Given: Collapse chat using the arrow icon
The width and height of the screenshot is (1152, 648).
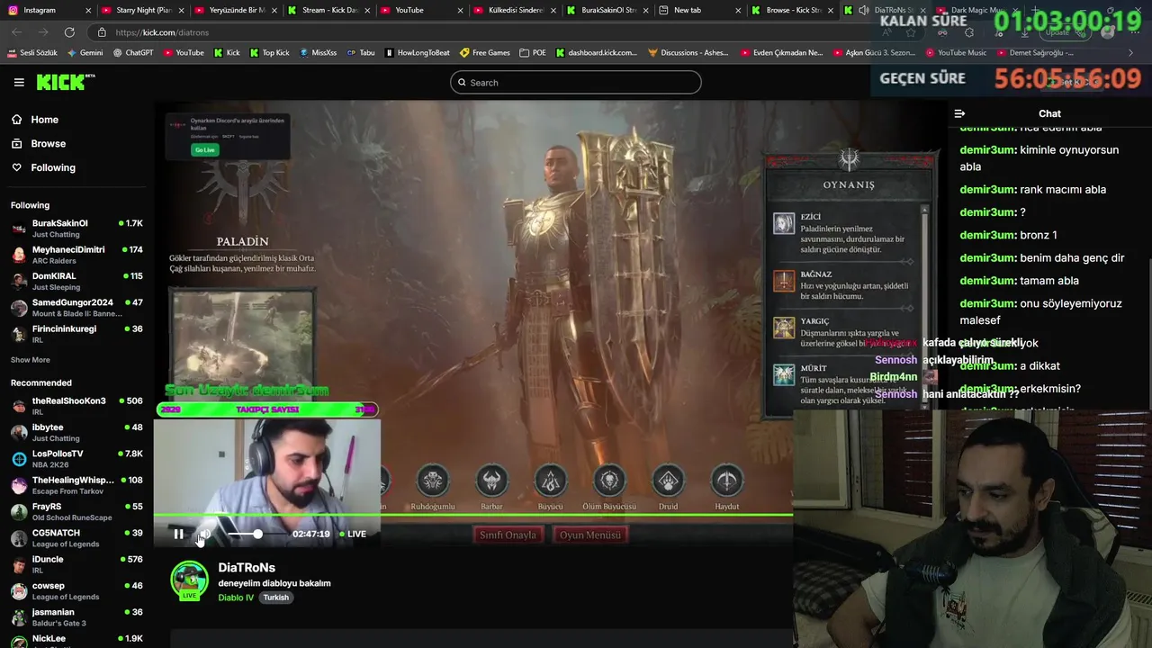Looking at the screenshot, I should [x=959, y=114].
